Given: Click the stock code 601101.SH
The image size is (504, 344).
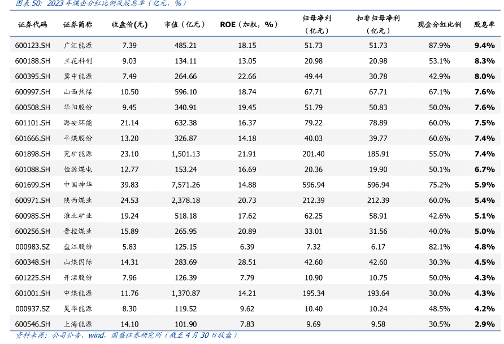Looking at the screenshot, I should [x=32, y=123].
